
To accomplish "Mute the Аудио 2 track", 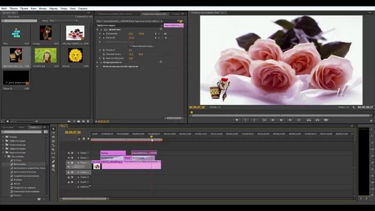I will click(x=69, y=177).
